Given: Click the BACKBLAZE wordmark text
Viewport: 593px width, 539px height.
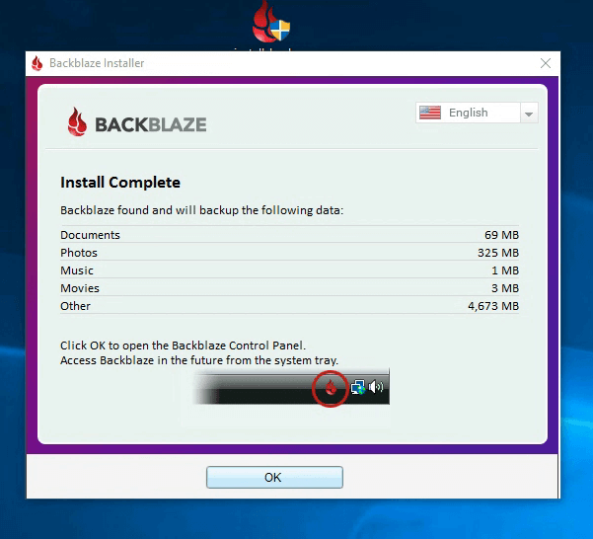Looking at the screenshot, I should [151, 124].
